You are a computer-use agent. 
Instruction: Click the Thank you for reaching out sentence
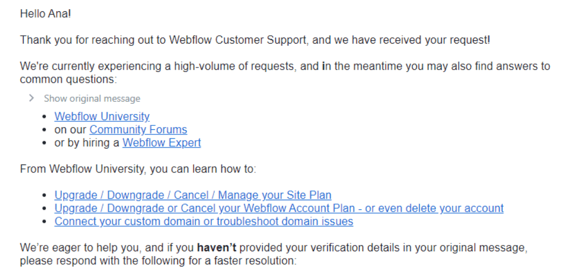255,40
